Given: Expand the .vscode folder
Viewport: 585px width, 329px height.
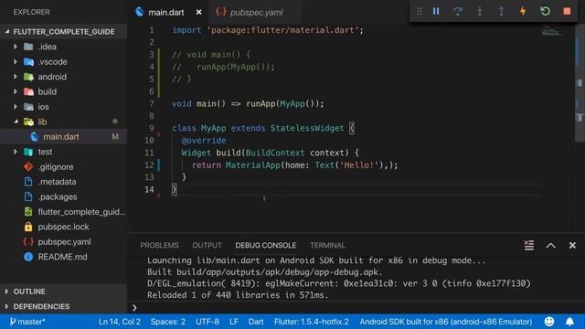Looking at the screenshot, I should coord(16,61).
